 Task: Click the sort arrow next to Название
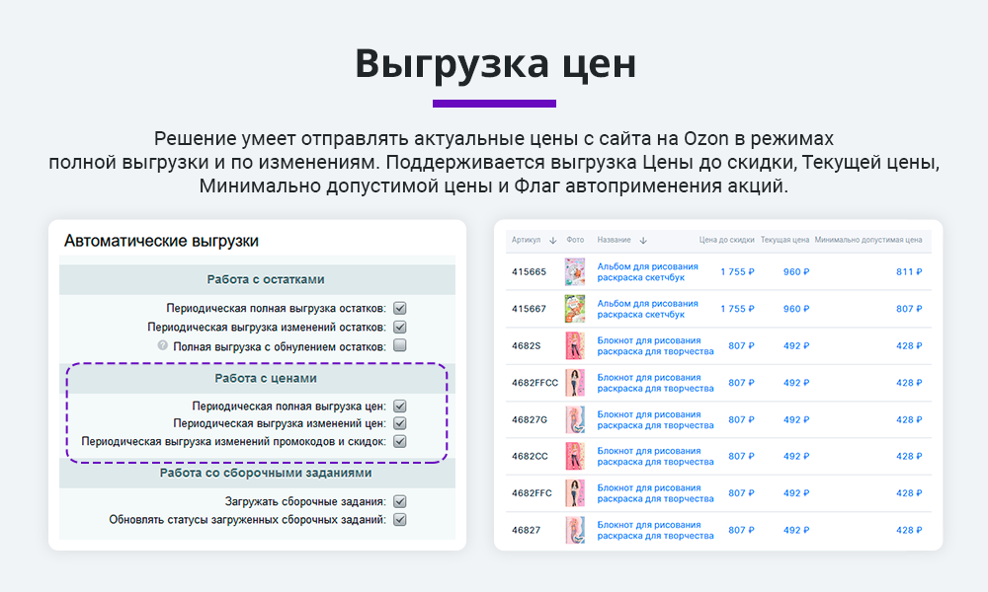[643, 240]
